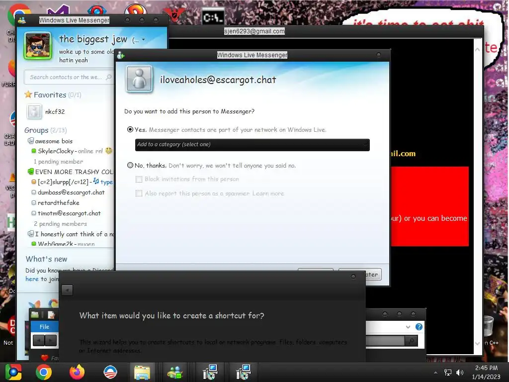Check 'Also report this person as a spammer'
The width and height of the screenshot is (509, 382).
pyautogui.click(x=139, y=193)
